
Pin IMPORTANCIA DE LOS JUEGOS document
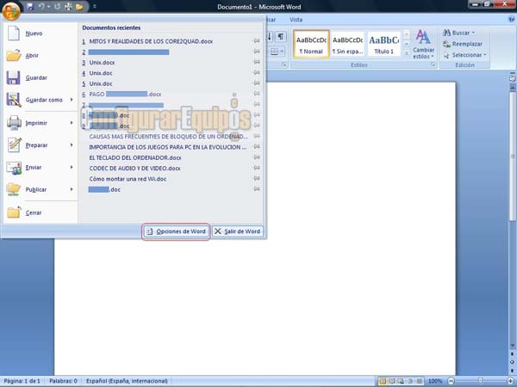(x=257, y=147)
